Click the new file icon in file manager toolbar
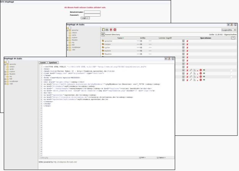 [x=104, y=30]
